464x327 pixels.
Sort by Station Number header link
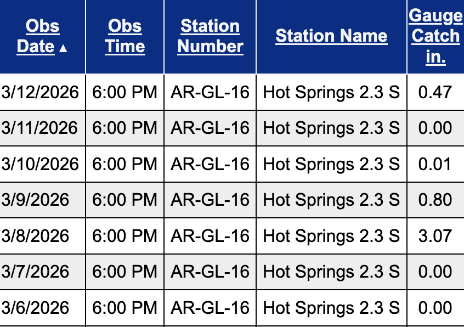coord(210,36)
